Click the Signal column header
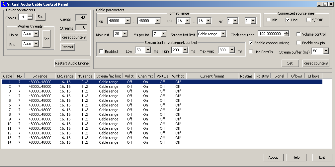 tap(280, 76)
